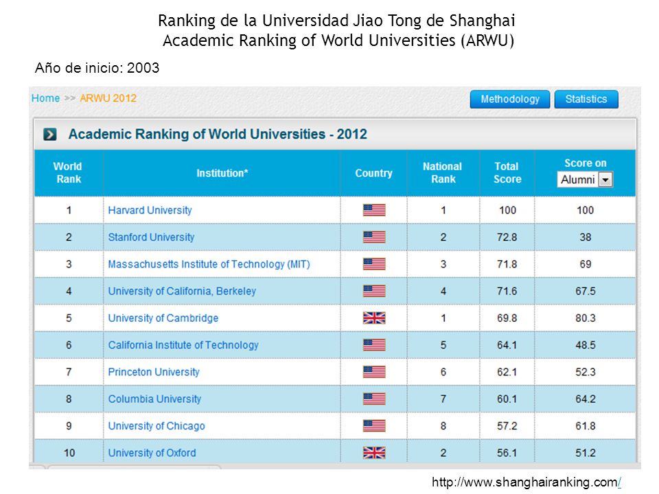Click the ARWU 2012 breadcrumb
The width and height of the screenshot is (659, 494).
pos(108,98)
